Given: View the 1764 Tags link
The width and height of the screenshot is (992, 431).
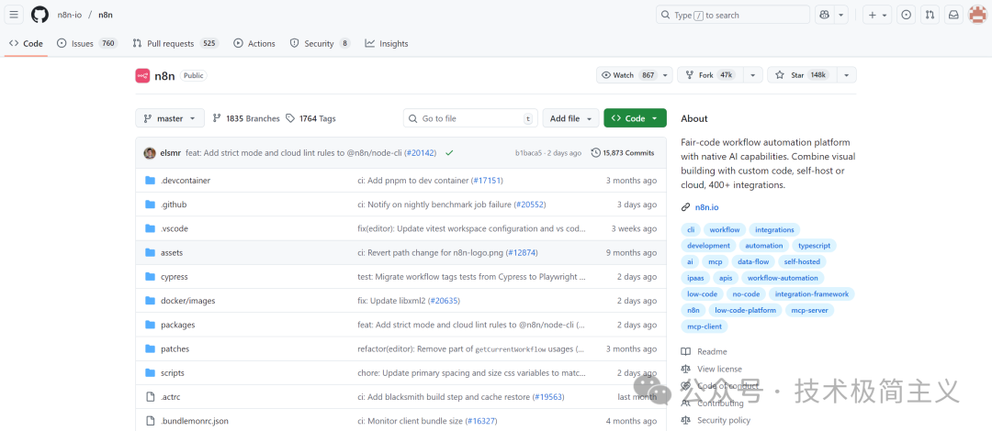Looking at the screenshot, I should (x=310, y=118).
